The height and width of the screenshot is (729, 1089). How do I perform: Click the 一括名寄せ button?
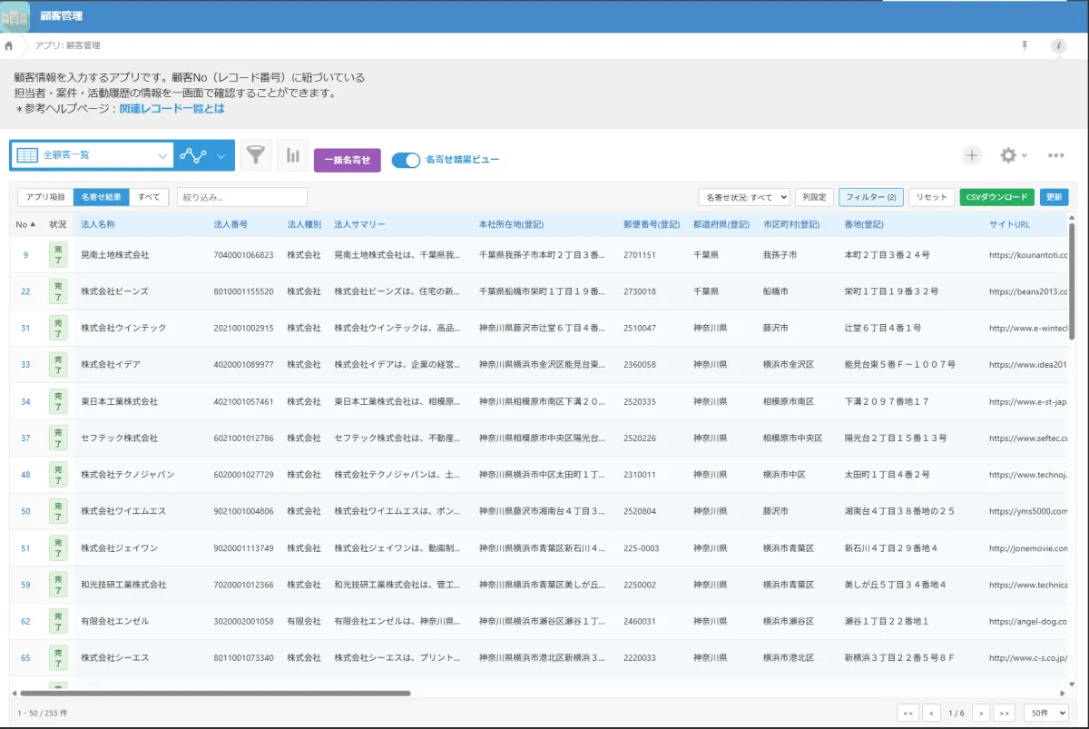pos(347,160)
